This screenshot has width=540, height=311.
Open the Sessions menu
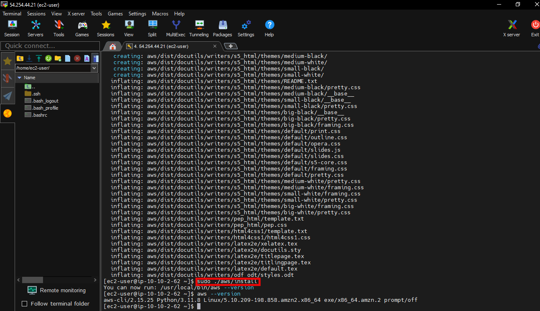point(36,14)
